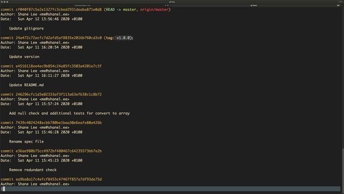Click the Author line under the top commit

click(x=35, y=15)
